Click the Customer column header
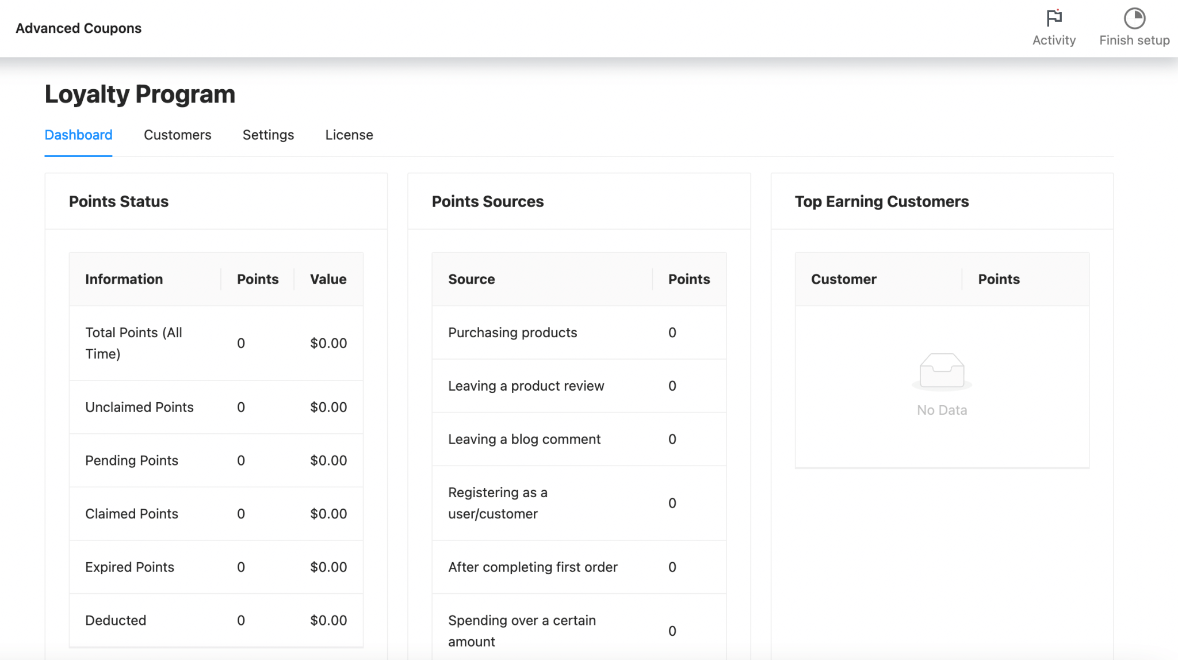Image resolution: width=1178 pixels, height=660 pixels. [x=843, y=279]
